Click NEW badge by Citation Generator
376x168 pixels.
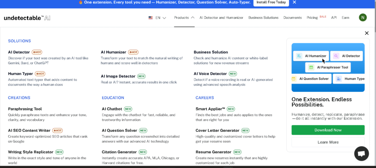coord(143,152)
